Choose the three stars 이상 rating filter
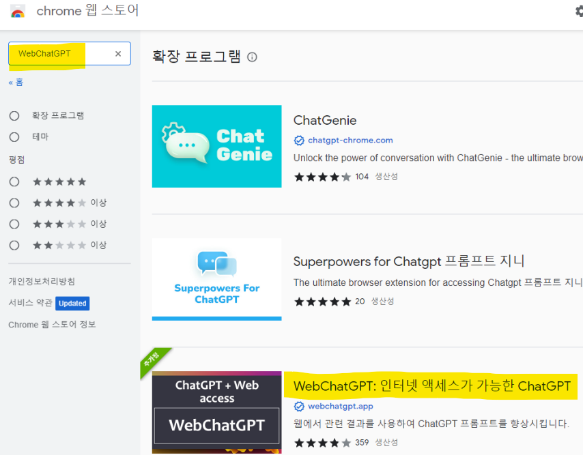 (14, 224)
